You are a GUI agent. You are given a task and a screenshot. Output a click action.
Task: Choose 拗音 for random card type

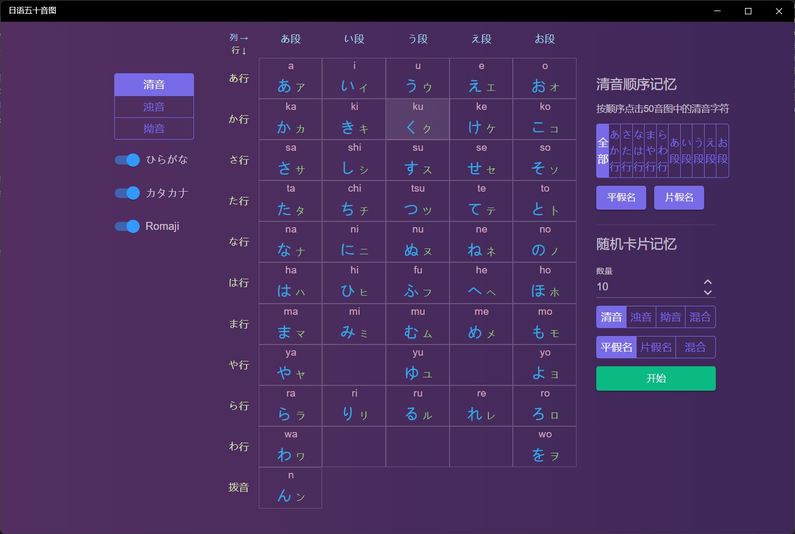click(x=671, y=317)
